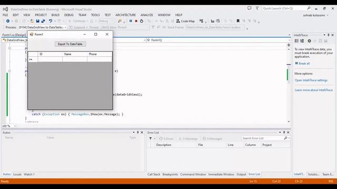Click Open IntelliTrace settings link
This screenshot has height=189, width=337.
click(x=311, y=80)
